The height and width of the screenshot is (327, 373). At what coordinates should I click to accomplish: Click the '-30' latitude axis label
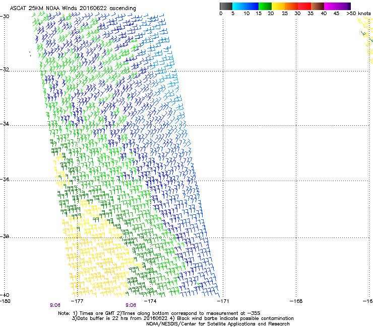(x=5, y=17)
